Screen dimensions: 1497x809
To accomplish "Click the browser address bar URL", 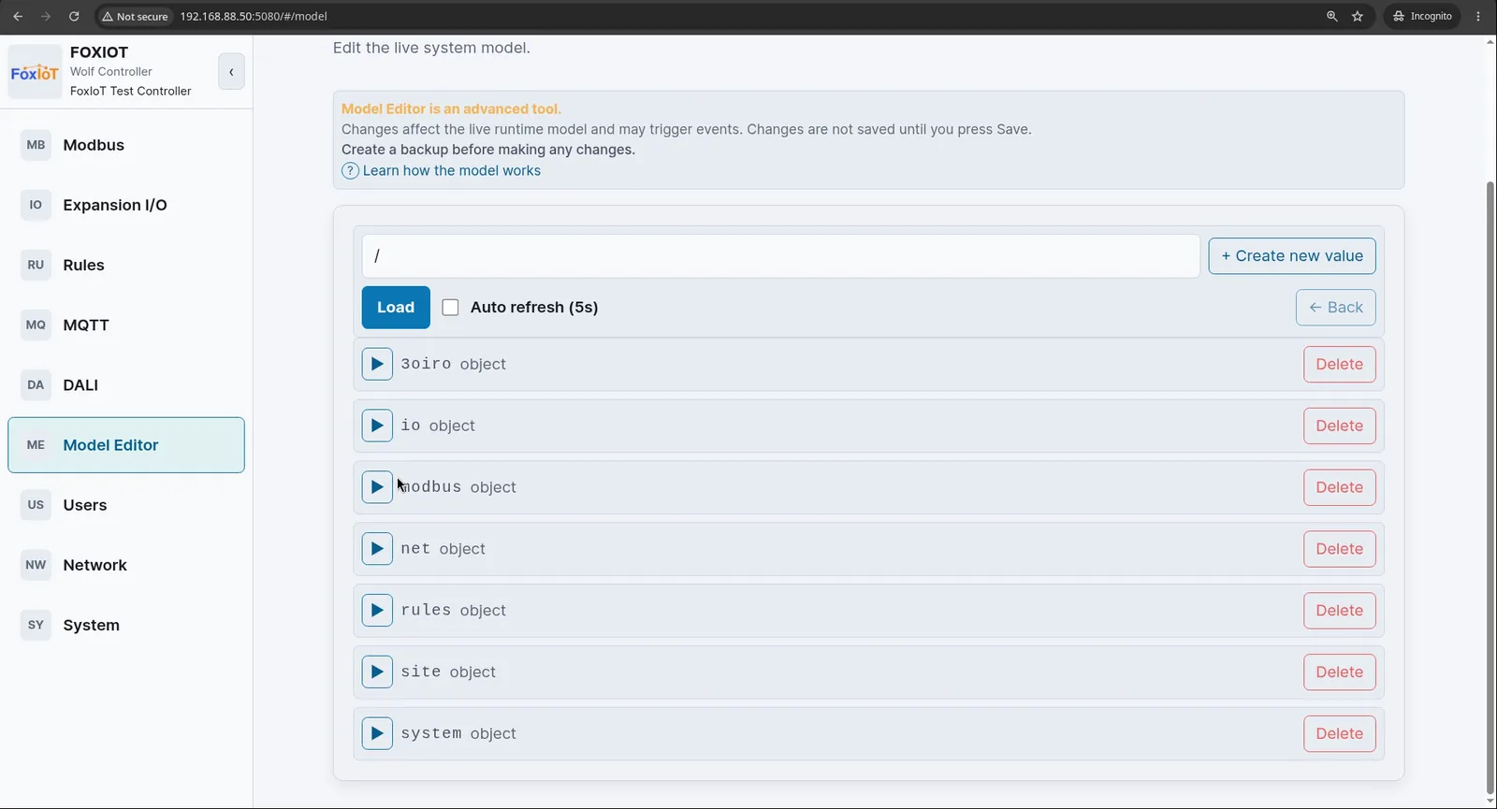I will (254, 16).
